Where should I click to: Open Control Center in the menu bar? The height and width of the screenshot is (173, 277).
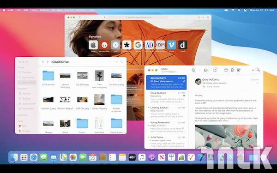245,10
